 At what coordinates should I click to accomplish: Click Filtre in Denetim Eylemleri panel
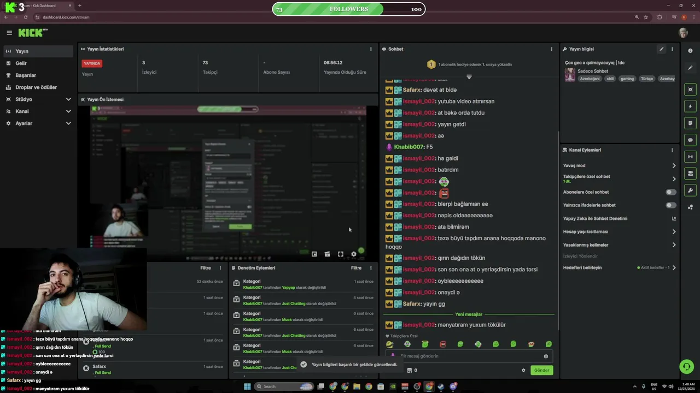(x=356, y=268)
